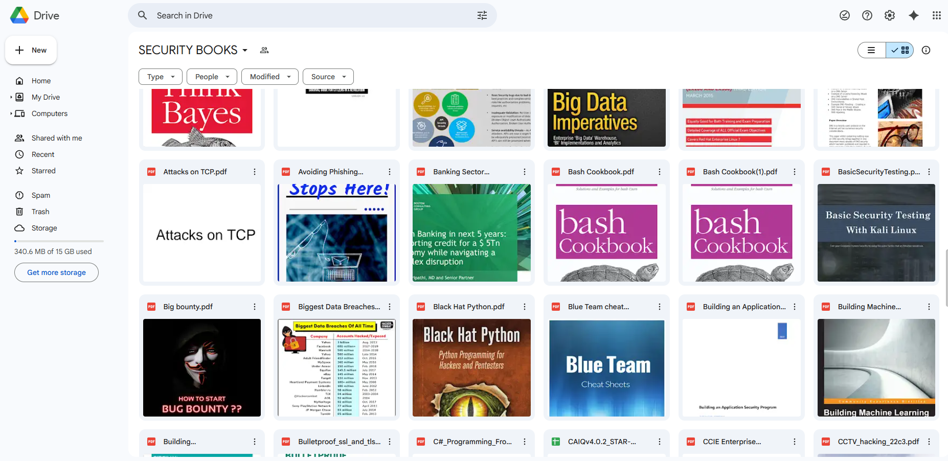This screenshot has height=461, width=948.
Task: Show folder details info icon
Action: coord(926,50)
